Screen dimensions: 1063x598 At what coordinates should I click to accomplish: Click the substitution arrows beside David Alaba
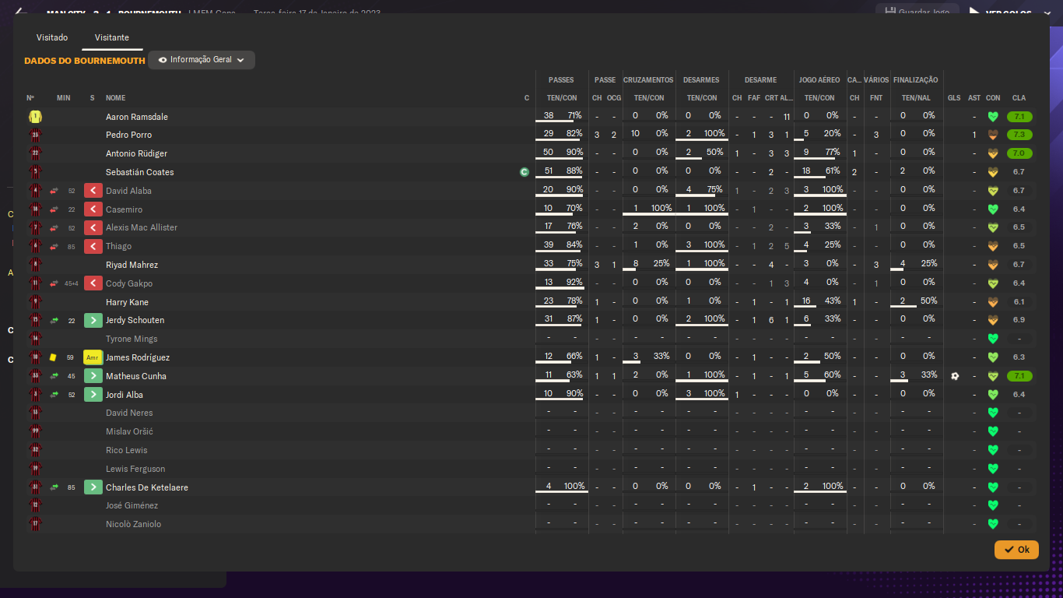(x=54, y=191)
